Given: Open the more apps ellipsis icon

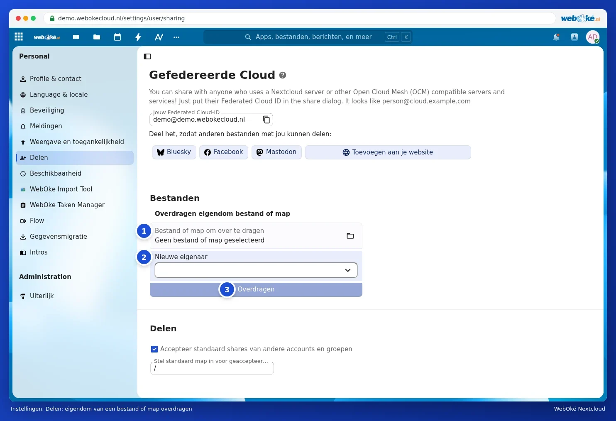Looking at the screenshot, I should pos(176,37).
